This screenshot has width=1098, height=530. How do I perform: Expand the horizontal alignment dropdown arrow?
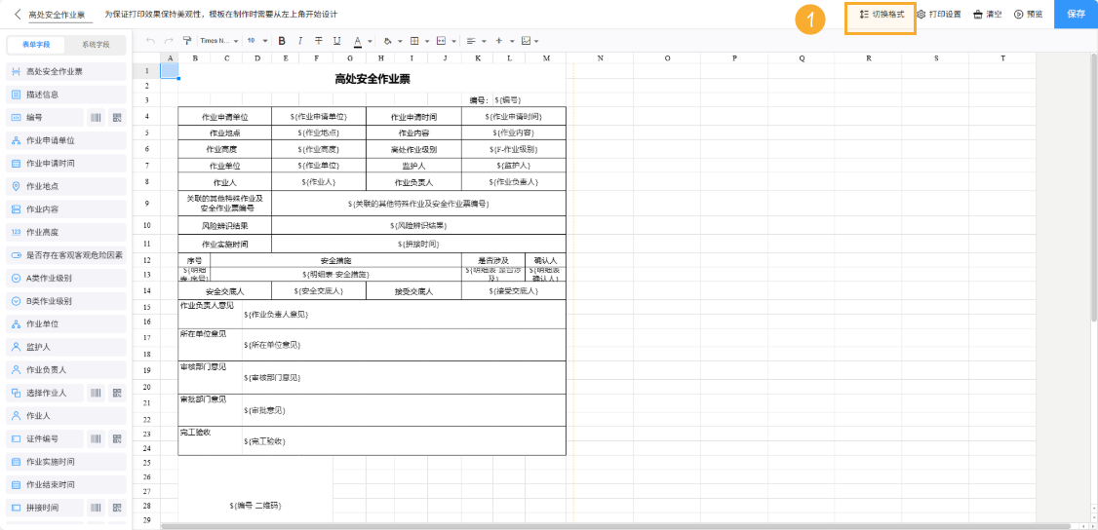click(x=484, y=41)
